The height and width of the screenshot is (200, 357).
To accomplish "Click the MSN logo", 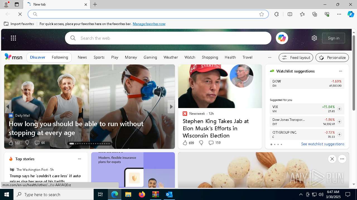I will pos(13,57).
